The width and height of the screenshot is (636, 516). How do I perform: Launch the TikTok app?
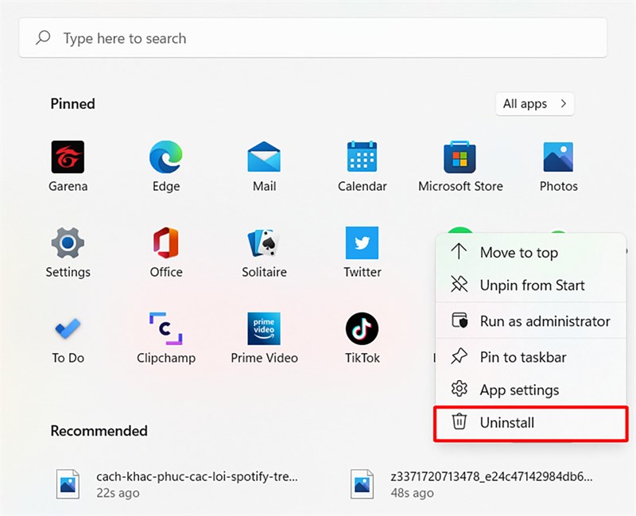coord(362,332)
